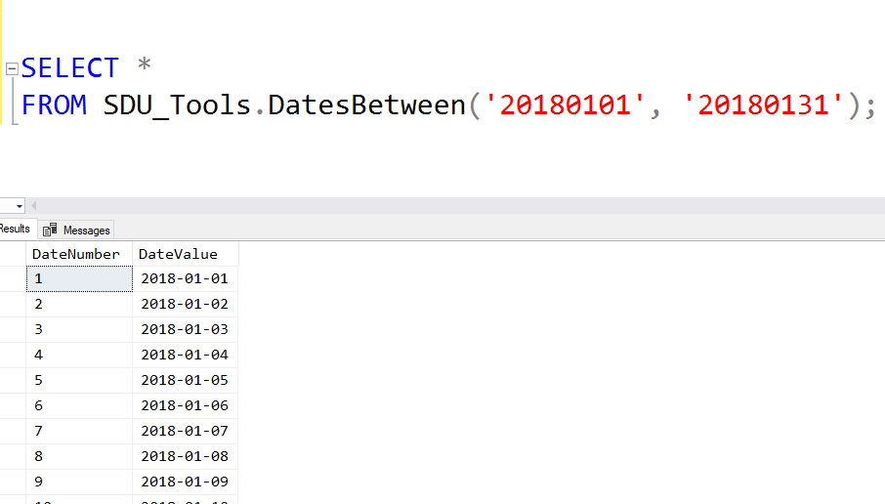Select the 2018-01-05 date cell

pos(186,380)
